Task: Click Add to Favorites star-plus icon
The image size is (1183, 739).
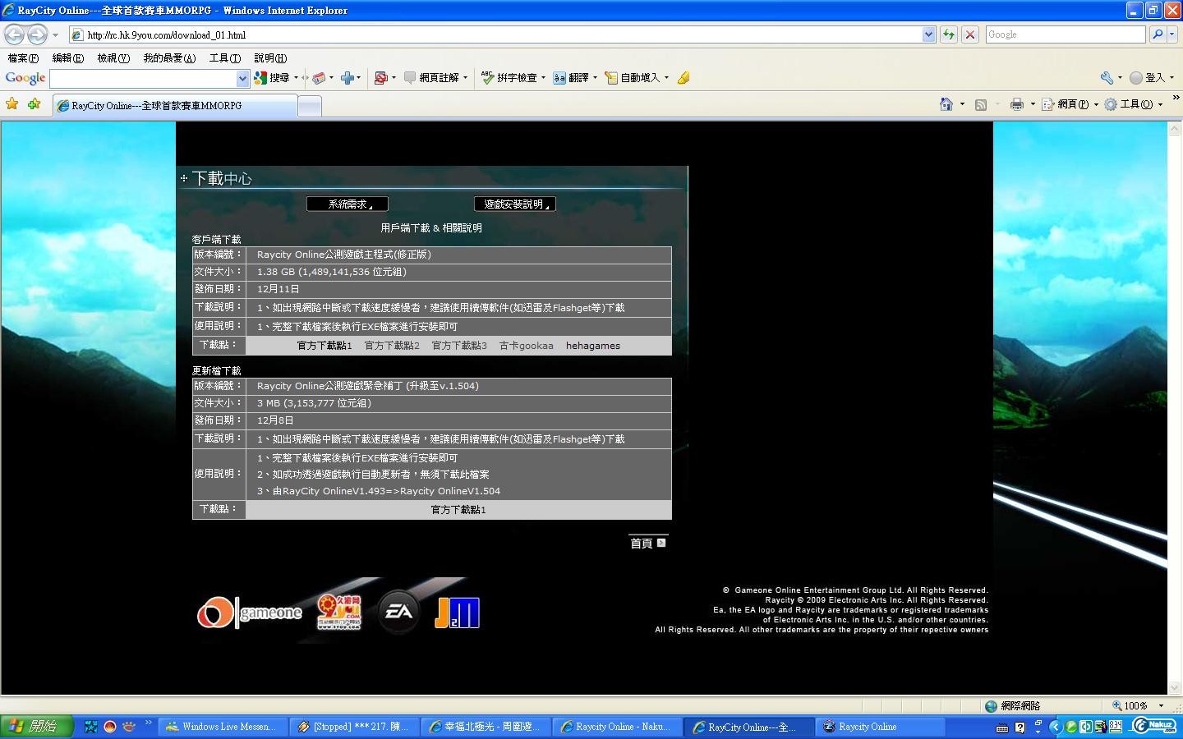Action: click(34, 104)
